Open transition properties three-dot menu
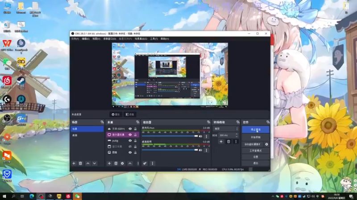Screen dimensions: 357x200 (236, 141)
